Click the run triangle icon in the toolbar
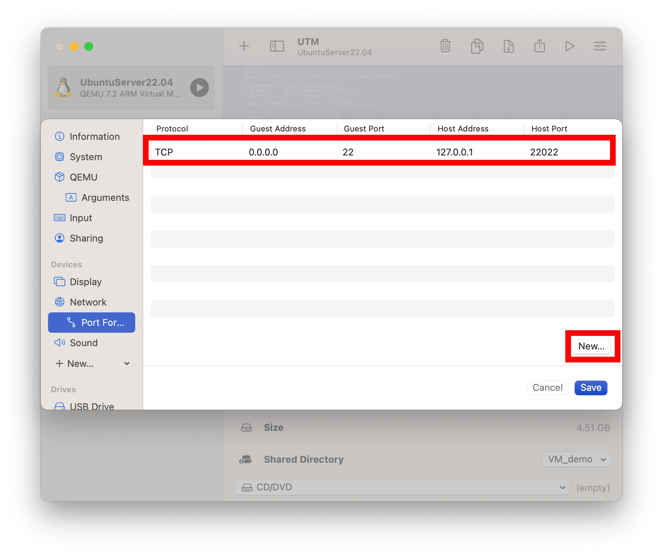The width and height of the screenshot is (663, 555). (x=570, y=46)
